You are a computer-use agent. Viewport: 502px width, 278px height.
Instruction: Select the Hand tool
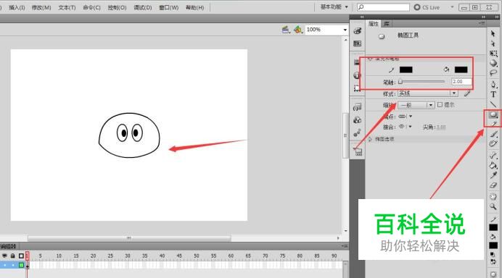pos(493,196)
